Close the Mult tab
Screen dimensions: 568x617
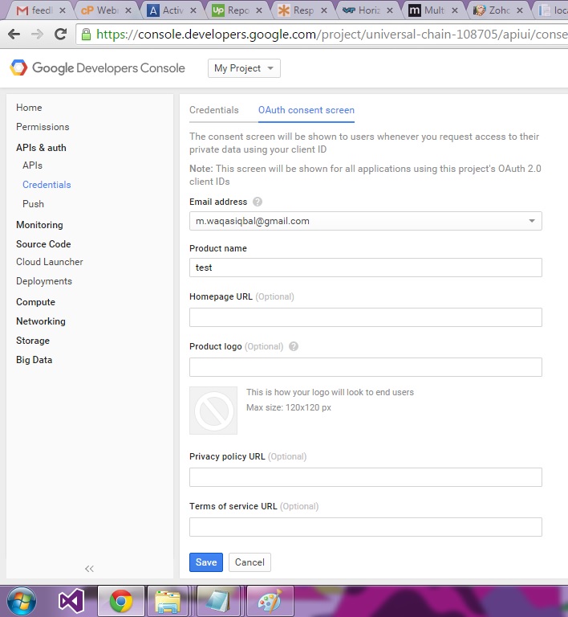(x=454, y=10)
